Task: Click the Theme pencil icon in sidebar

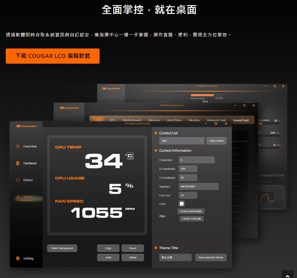Action: click(18, 197)
